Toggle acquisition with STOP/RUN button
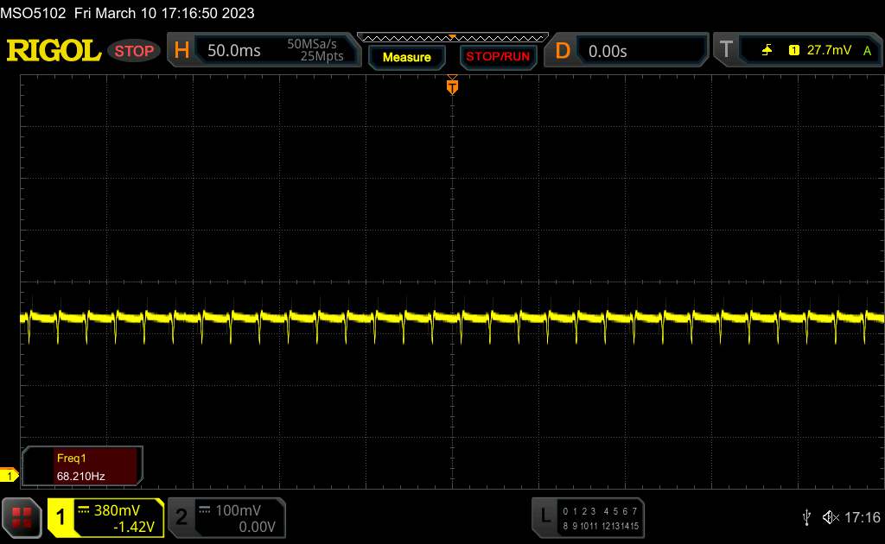This screenshot has height=544, width=885. 498,57
